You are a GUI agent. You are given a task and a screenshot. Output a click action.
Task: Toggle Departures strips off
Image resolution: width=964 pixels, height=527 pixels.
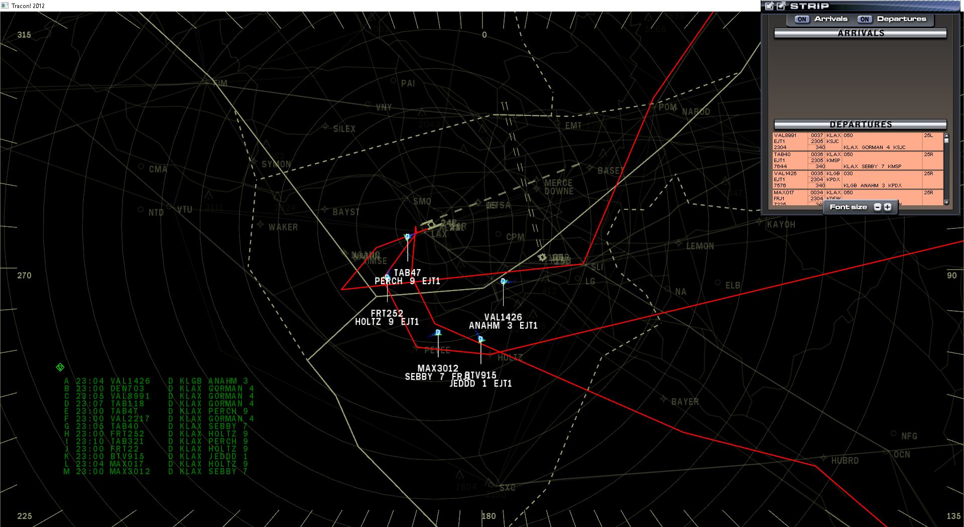(x=865, y=19)
